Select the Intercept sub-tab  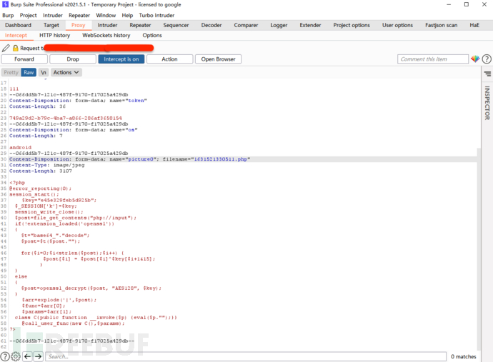[16, 35]
